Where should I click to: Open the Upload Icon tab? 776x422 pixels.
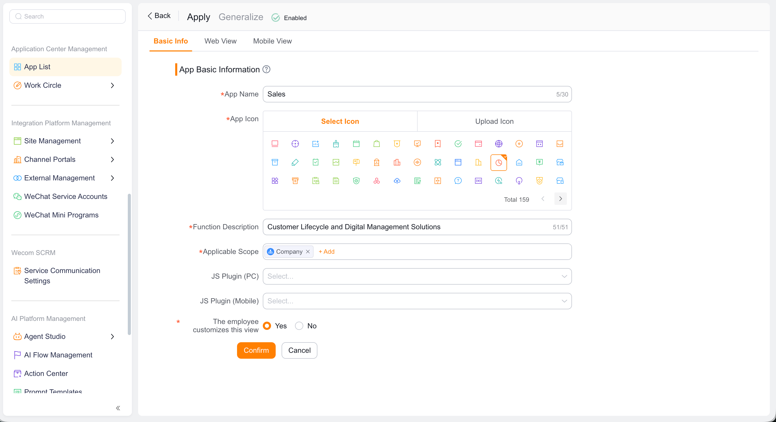click(494, 121)
